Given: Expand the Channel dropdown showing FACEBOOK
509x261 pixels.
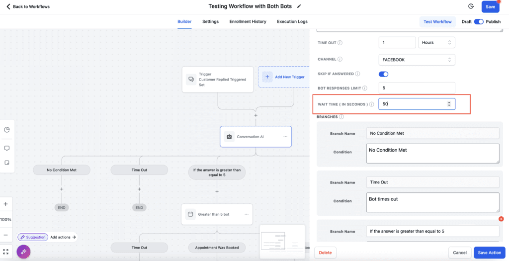Looking at the screenshot, I should (417, 60).
